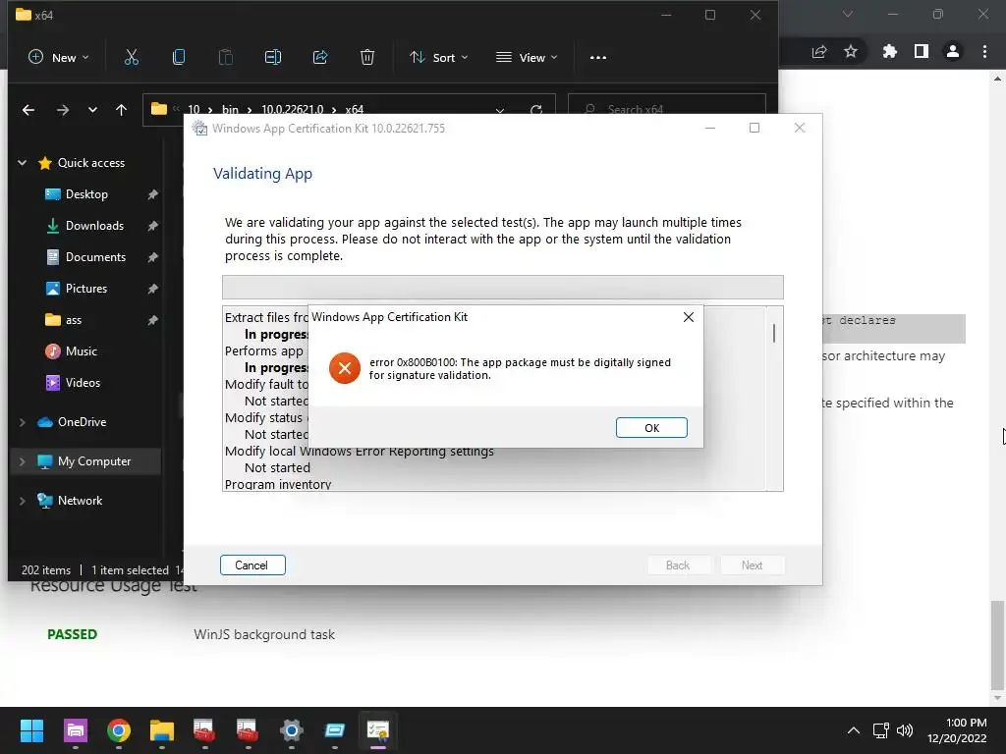Click the Delete trash icon in Explorer
Image resolution: width=1006 pixels, height=754 pixels.
(367, 57)
